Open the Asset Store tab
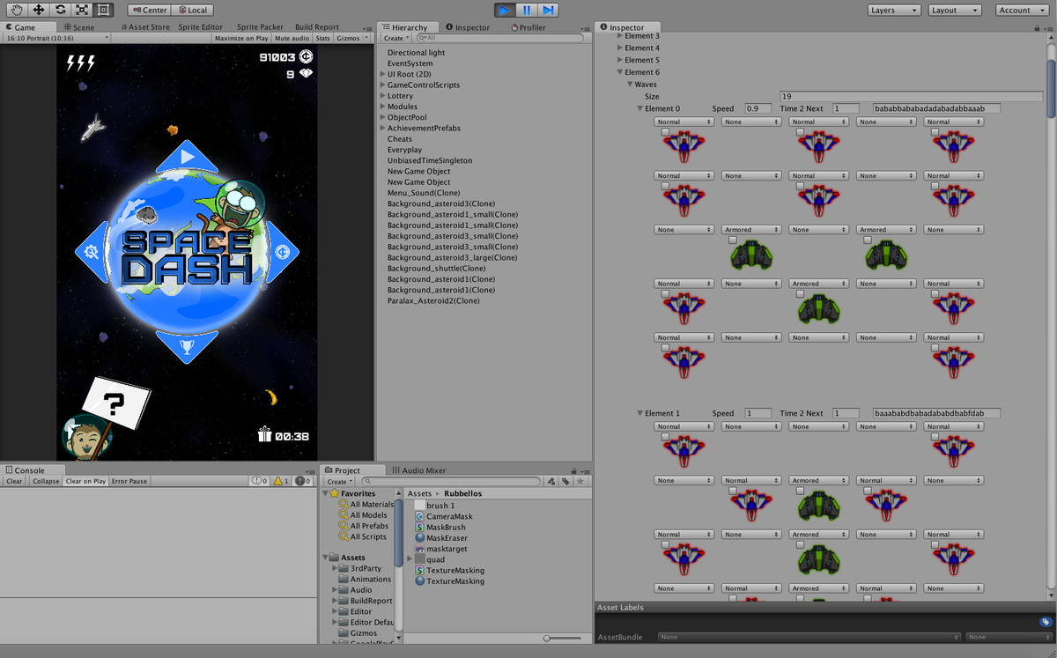The width and height of the screenshot is (1057, 658). [145, 27]
